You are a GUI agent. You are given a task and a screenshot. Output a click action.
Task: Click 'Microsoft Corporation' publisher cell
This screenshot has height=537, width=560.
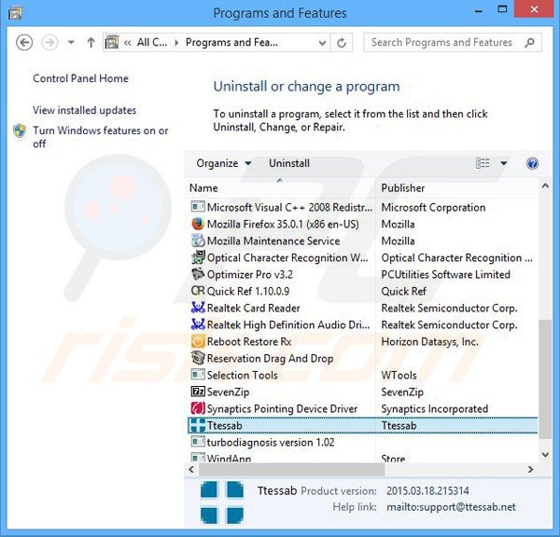click(x=433, y=207)
